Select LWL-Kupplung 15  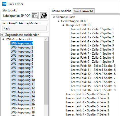23,100
